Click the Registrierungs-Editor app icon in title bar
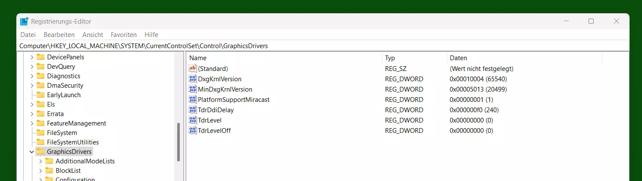 24,21
